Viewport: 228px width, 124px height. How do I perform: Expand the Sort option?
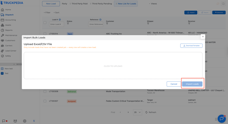tap(56, 13)
